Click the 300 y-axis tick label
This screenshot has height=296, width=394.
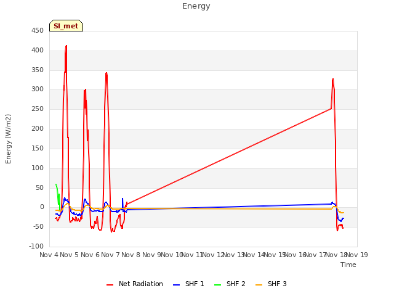(x=38, y=89)
